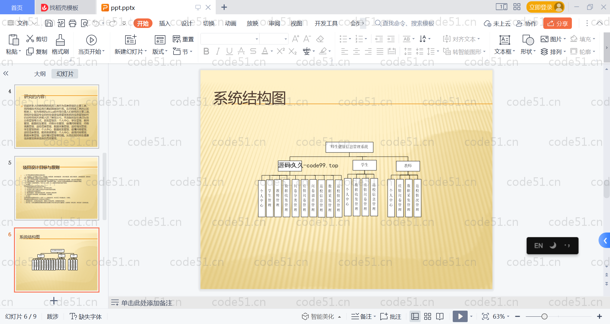Select slide 4 thumbnail 研究的内容
This screenshot has height=324, width=610.
click(x=57, y=117)
